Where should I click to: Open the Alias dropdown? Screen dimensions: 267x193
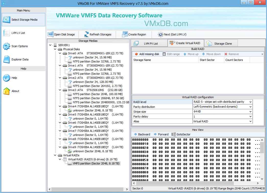(250, 121)
